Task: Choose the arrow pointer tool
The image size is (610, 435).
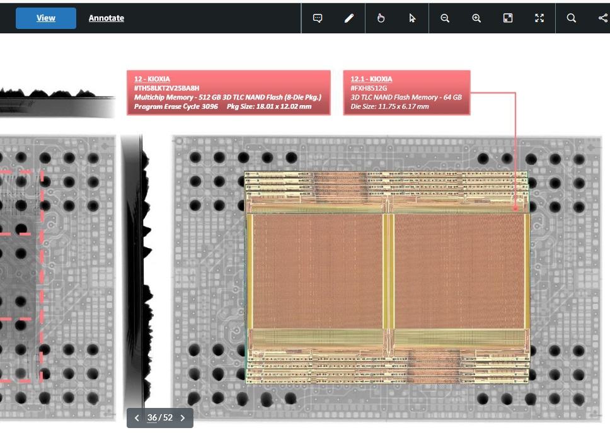Action: coord(412,18)
